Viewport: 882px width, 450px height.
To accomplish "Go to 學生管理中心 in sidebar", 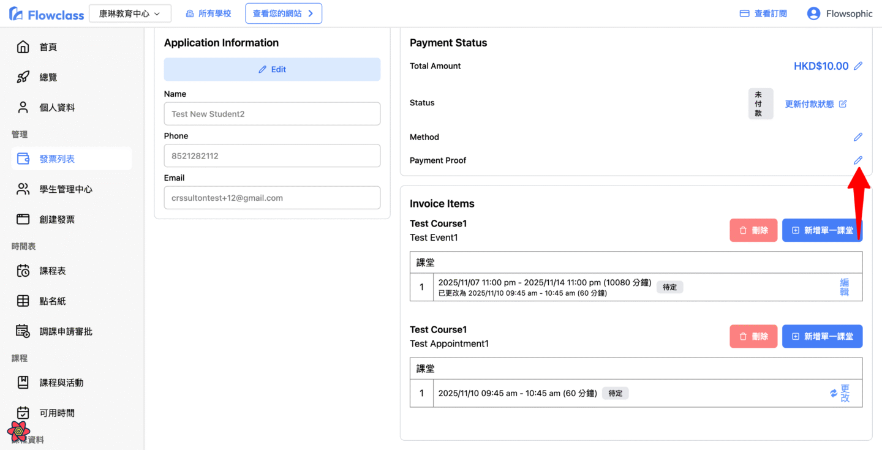I will coord(66,189).
